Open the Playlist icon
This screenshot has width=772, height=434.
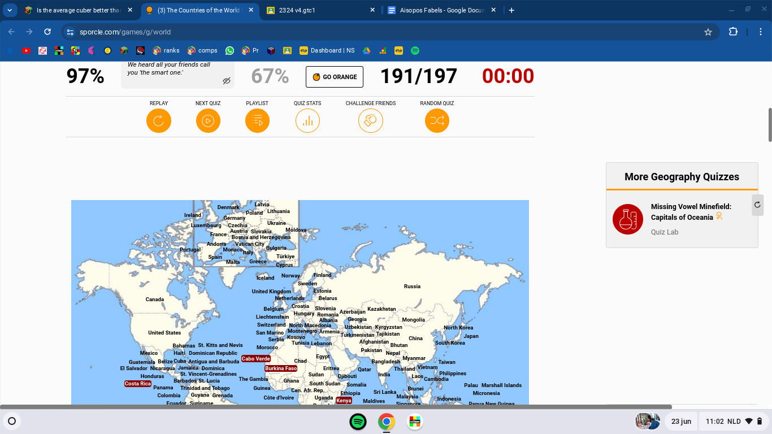[x=257, y=120]
